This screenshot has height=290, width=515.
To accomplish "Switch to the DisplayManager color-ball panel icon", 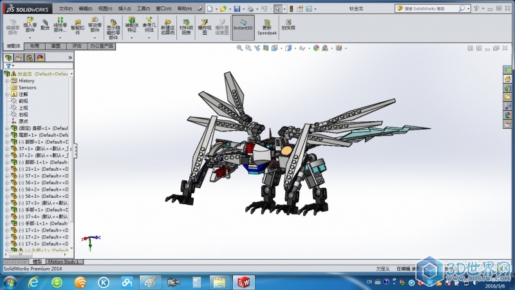I will click(40, 57).
